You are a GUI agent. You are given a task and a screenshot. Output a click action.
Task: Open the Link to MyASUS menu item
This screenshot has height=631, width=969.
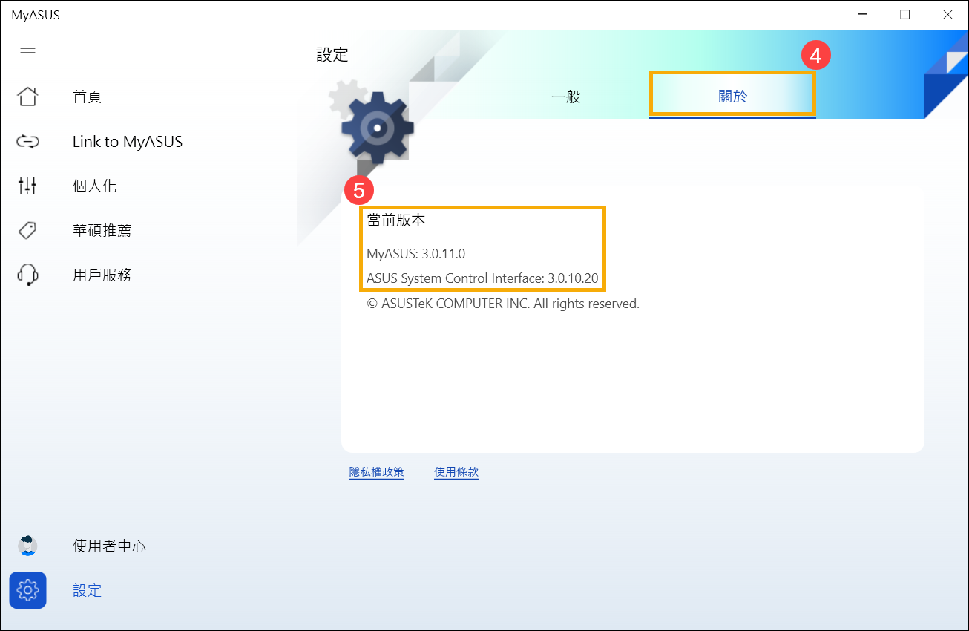point(128,141)
